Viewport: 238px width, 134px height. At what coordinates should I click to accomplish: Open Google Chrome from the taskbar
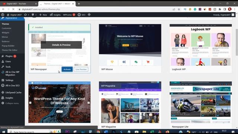(98, 132)
